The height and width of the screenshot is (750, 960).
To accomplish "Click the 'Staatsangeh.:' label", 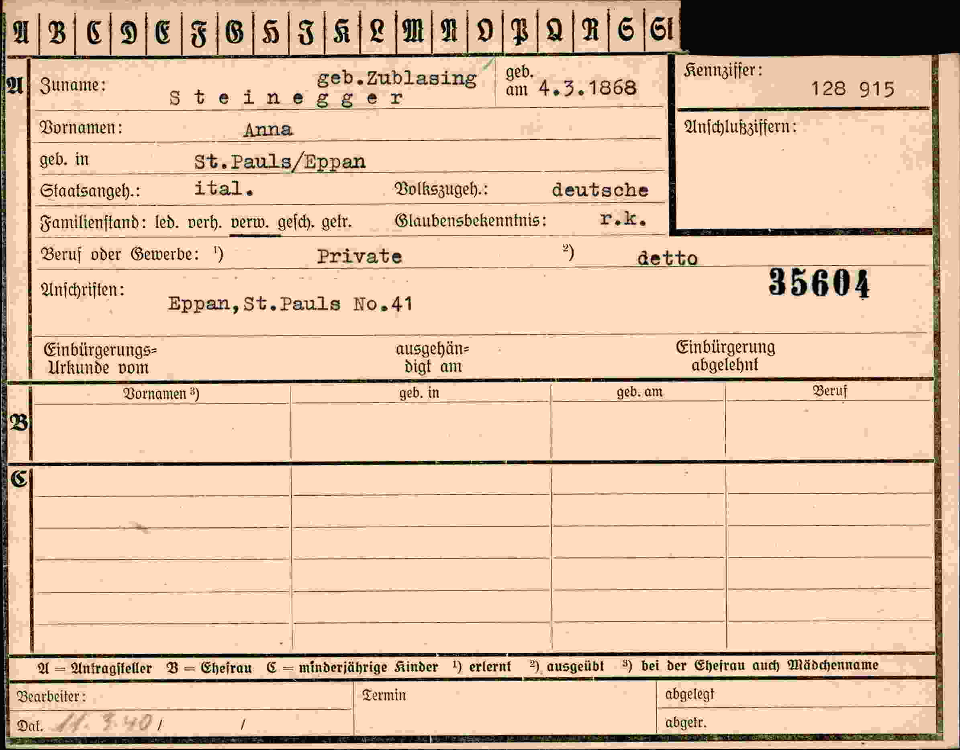I will coord(90,191).
